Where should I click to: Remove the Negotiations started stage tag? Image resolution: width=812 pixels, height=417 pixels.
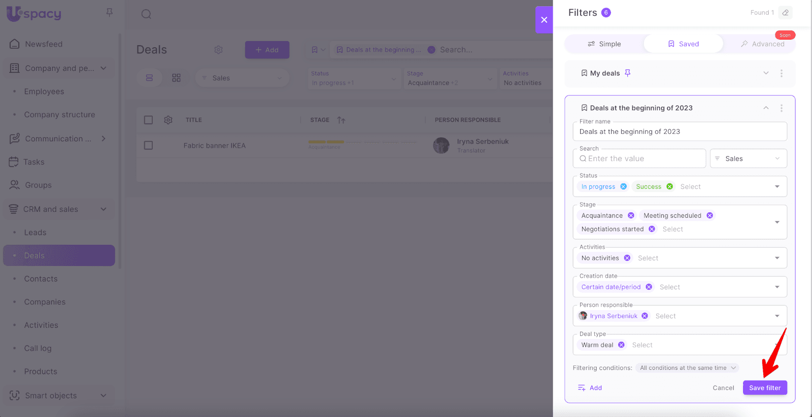[652, 229]
